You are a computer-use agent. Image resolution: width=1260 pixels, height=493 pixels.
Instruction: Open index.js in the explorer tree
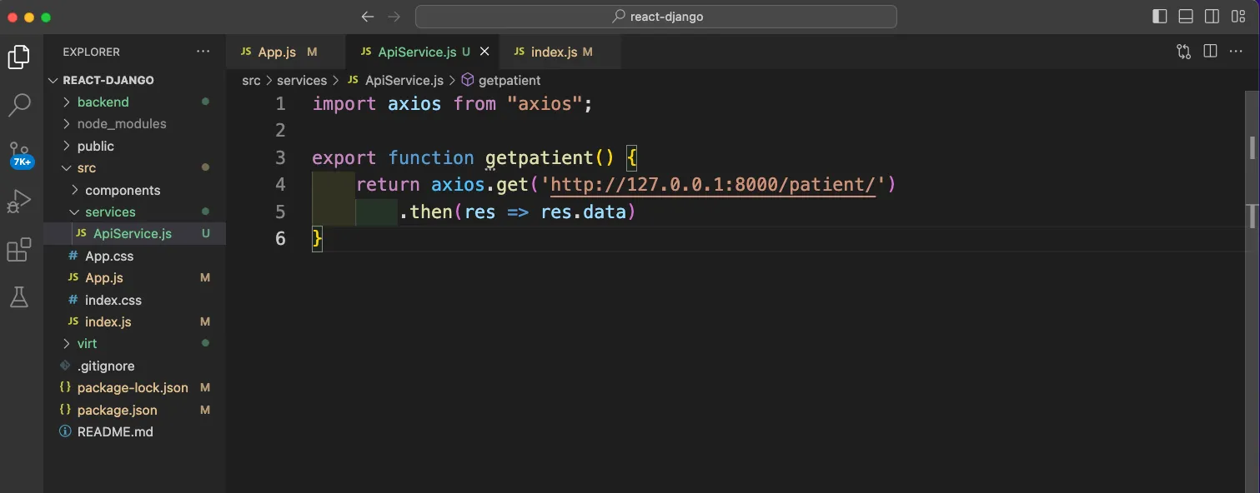click(x=134, y=321)
